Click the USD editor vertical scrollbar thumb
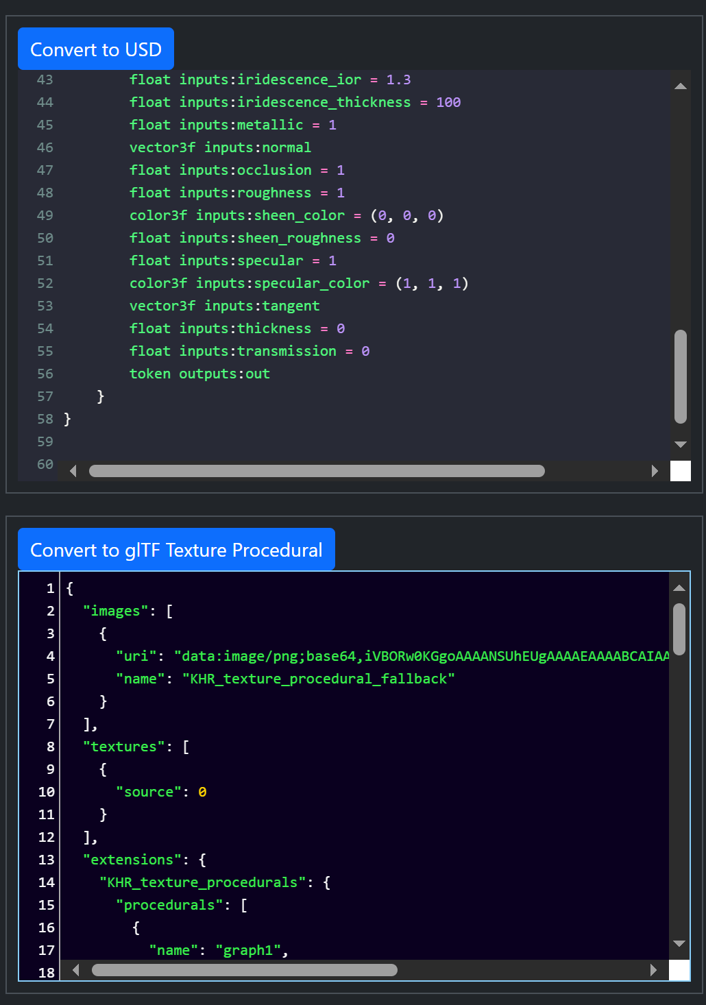This screenshot has width=706, height=1005. [x=680, y=377]
